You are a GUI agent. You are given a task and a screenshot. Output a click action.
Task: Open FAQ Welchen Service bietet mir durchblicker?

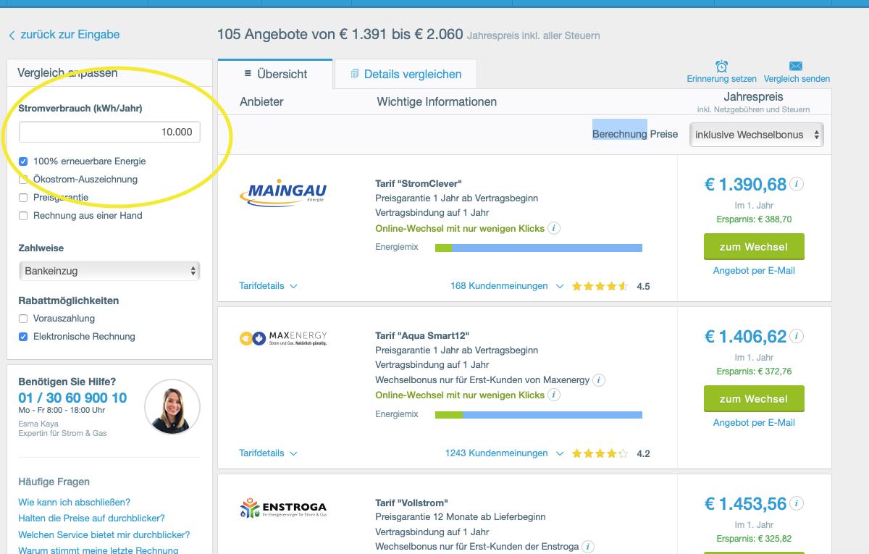coord(104,535)
